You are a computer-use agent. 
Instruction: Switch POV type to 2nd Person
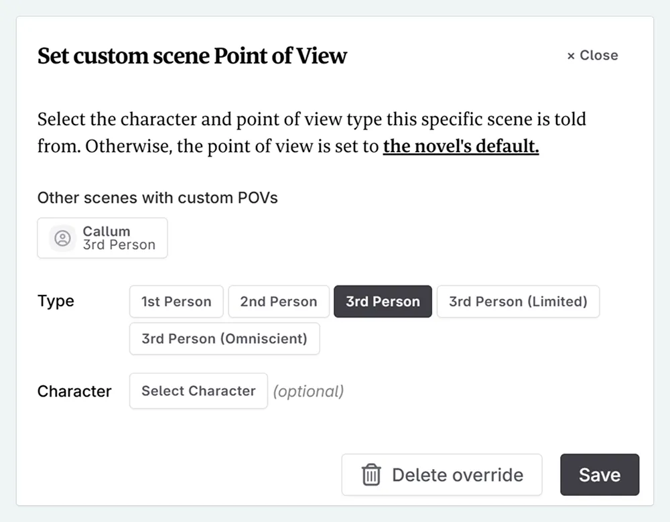278,302
